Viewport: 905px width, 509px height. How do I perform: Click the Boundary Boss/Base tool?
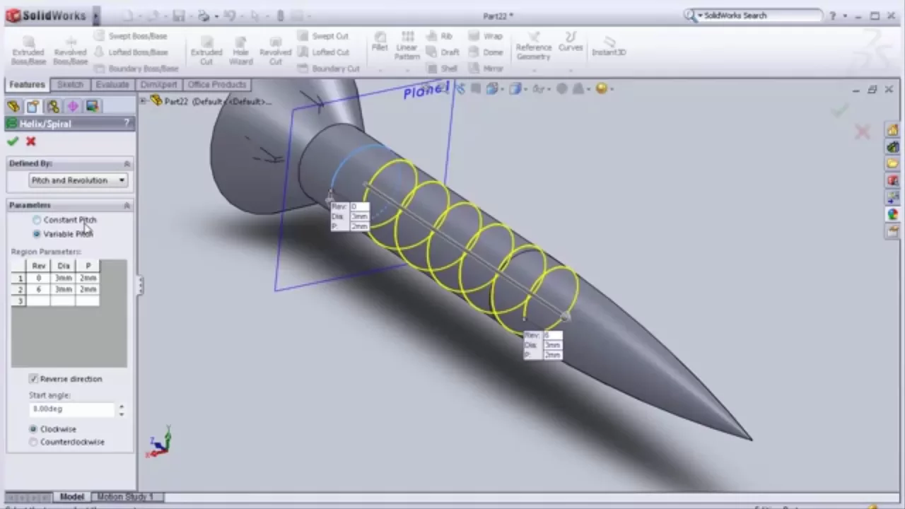pos(136,69)
